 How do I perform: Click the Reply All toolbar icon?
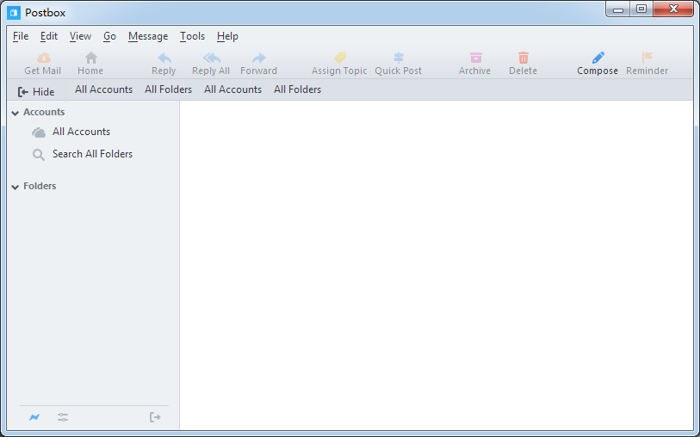211,58
